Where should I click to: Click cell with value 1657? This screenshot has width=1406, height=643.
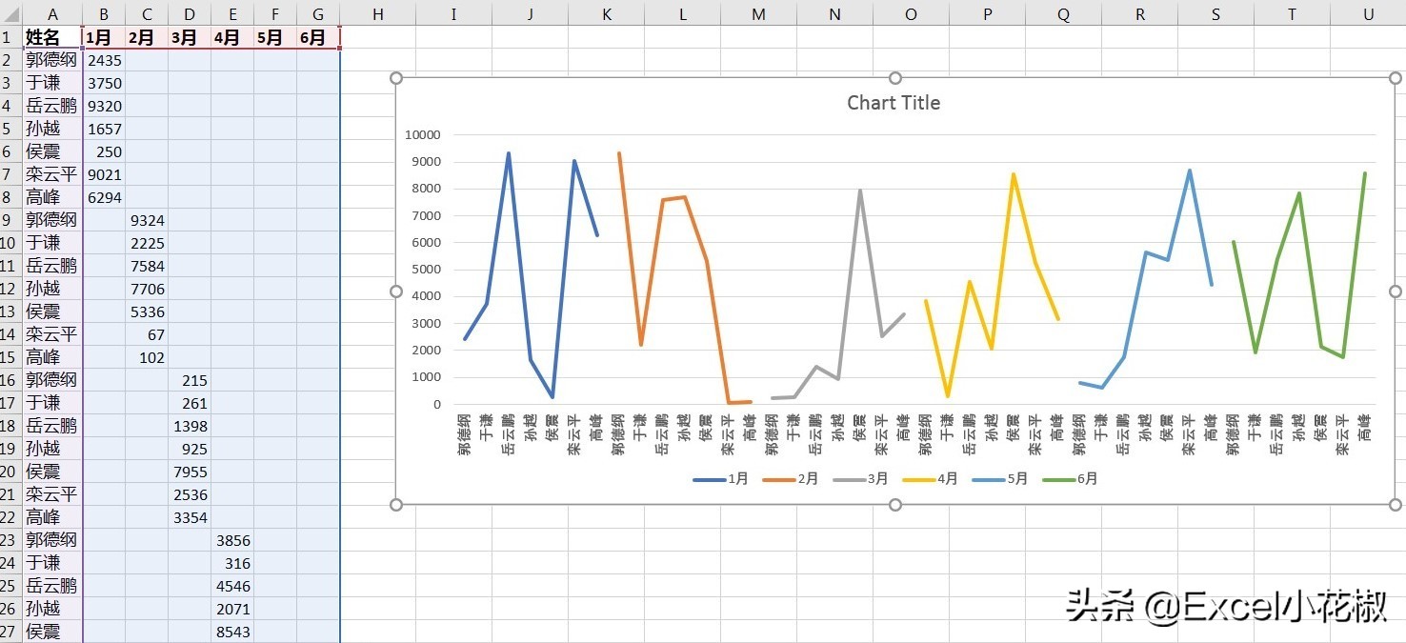pos(104,129)
